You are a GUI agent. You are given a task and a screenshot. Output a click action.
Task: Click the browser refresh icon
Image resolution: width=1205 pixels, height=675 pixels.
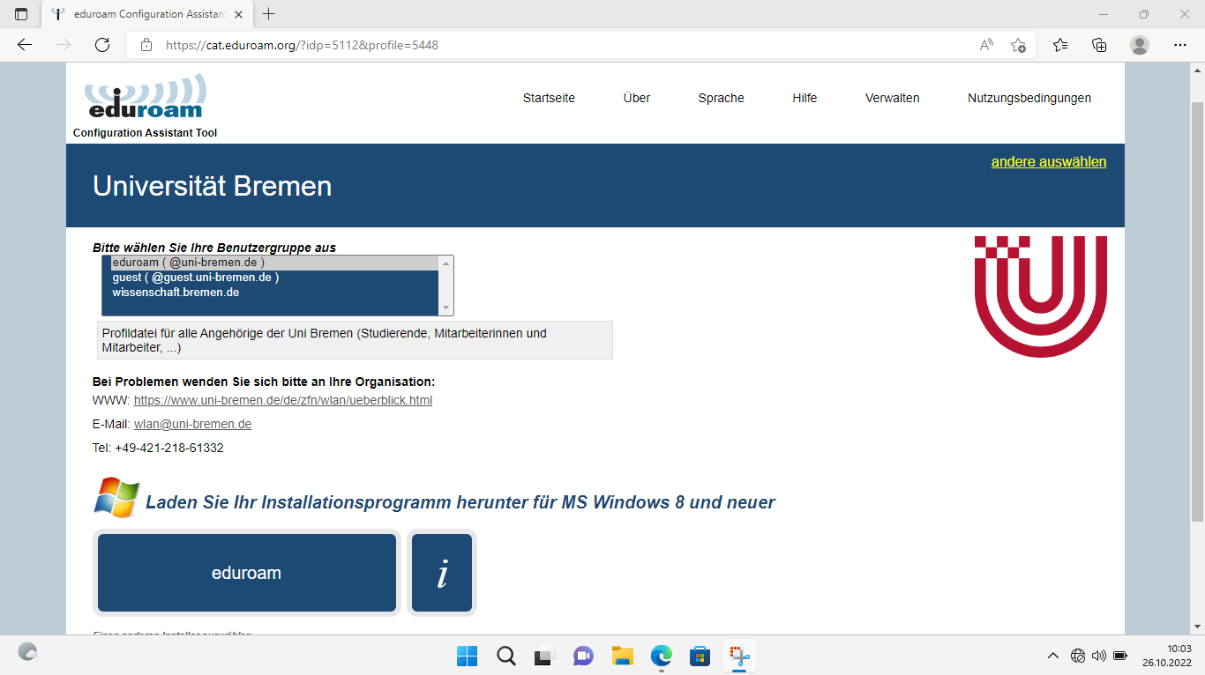click(102, 45)
